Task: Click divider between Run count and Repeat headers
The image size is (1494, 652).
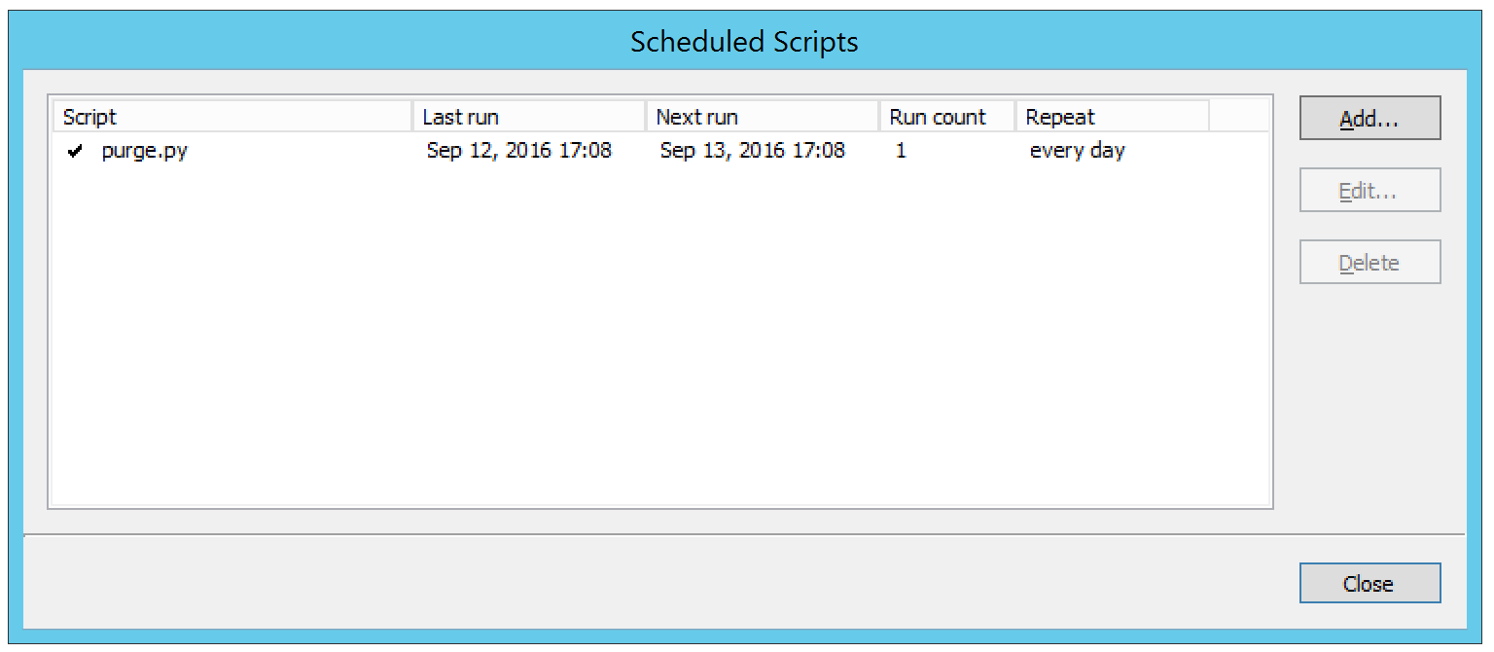Action: [x=1015, y=117]
